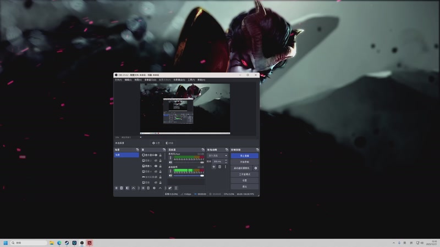This screenshot has width=440, height=247.
Task: Decrease transition duration with the down stepper
Action: 226,162
